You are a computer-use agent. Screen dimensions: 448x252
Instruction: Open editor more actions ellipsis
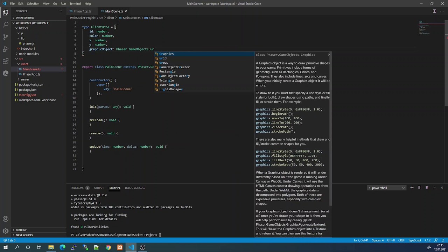point(442,11)
